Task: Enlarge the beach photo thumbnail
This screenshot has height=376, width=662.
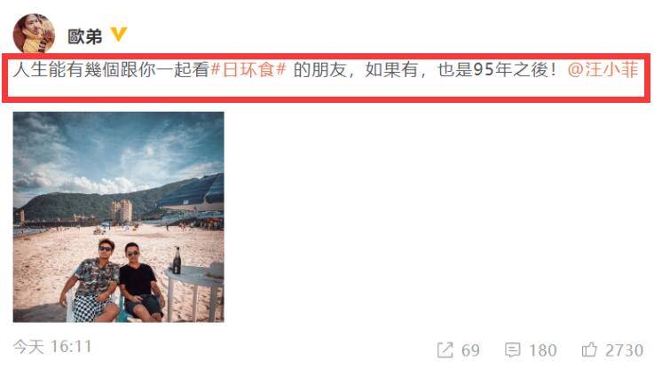Action: coord(119,217)
